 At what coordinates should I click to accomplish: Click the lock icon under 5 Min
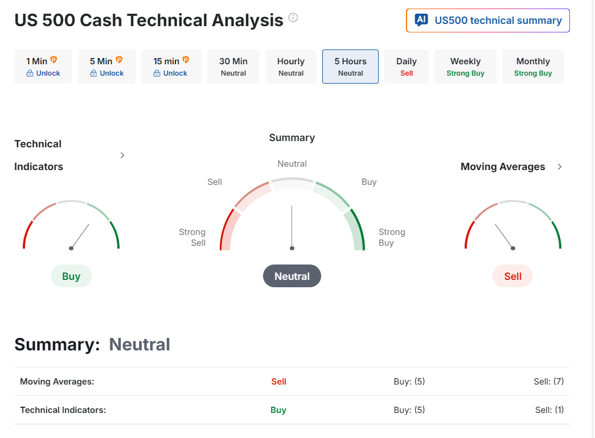(93, 73)
